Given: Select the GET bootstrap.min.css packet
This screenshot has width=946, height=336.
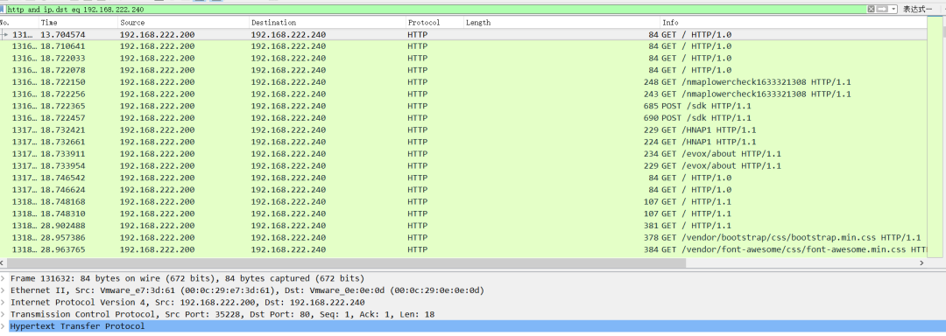Looking at the screenshot, I should point(463,237).
